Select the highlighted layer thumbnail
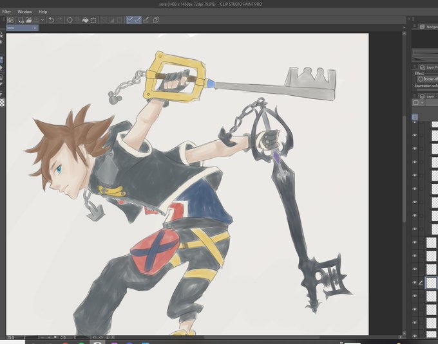This screenshot has height=344, width=438. click(x=432, y=283)
